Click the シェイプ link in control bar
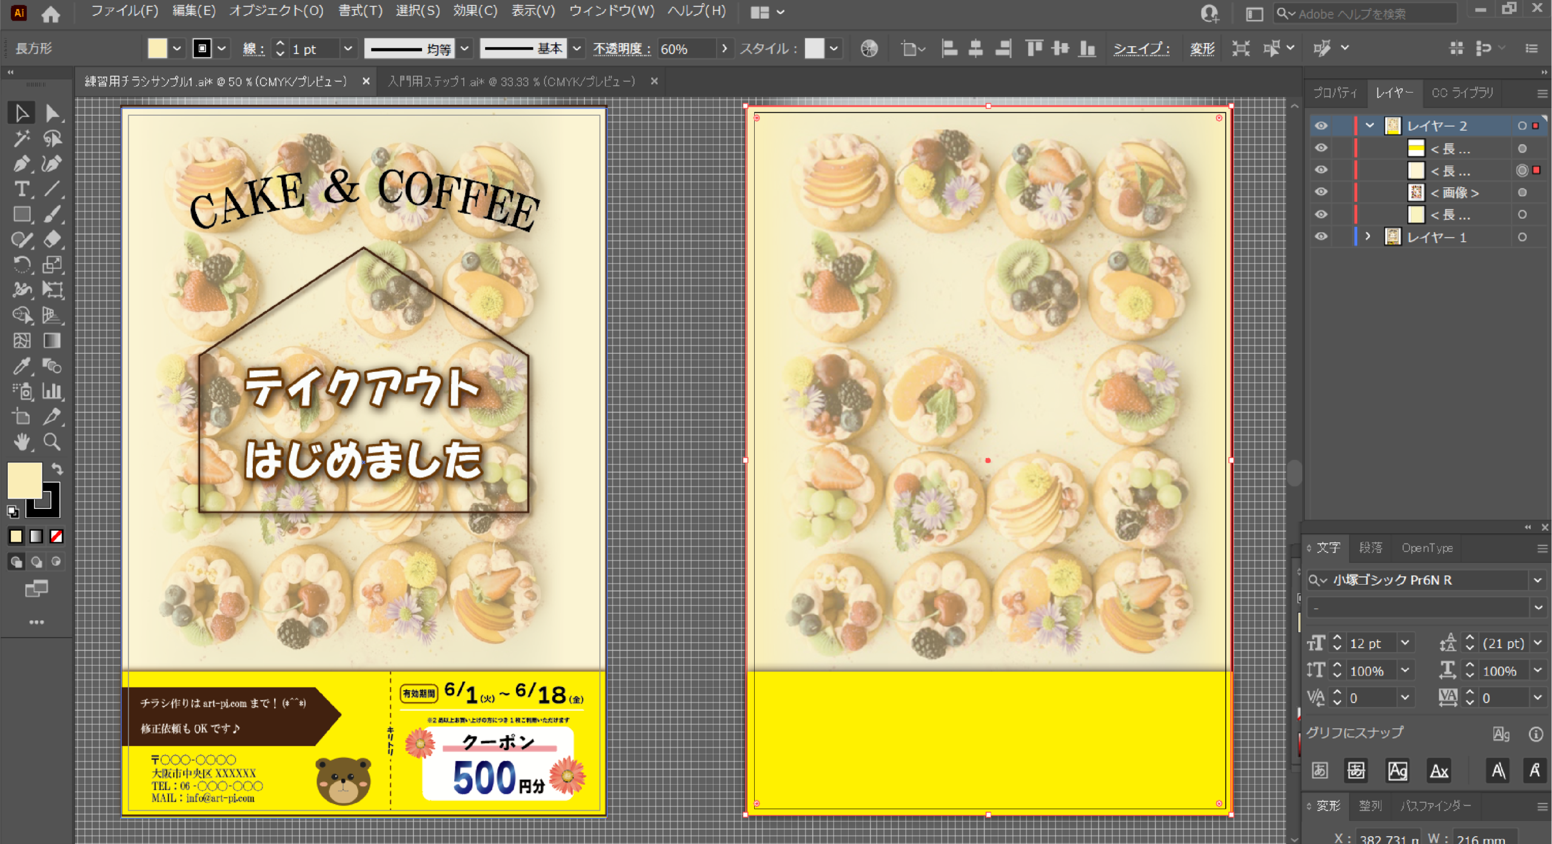This screenshot has height=844, width=1552. click(x=1140, y=48)
